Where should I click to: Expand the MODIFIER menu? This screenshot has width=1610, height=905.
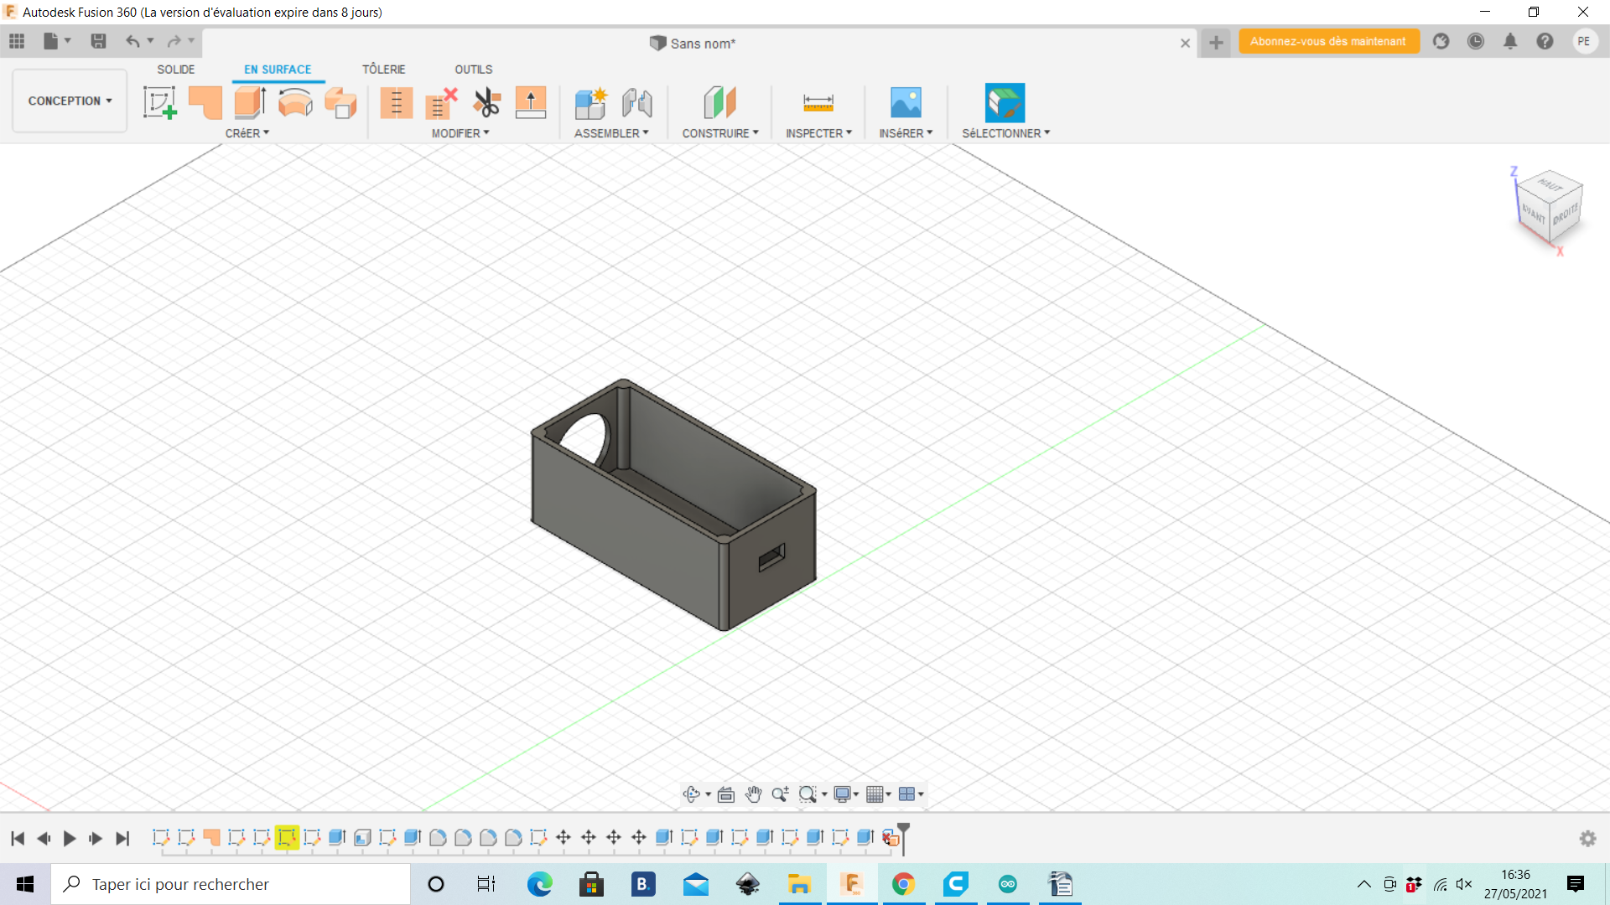click(460, 133)
